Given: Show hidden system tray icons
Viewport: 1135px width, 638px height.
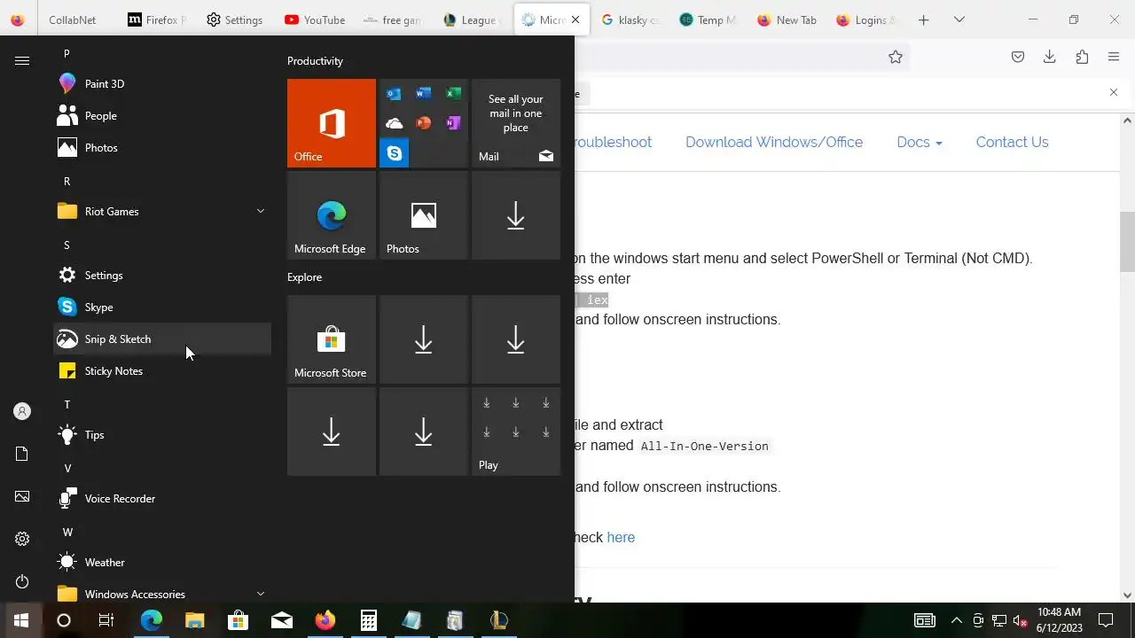Looking at the screenshot, I should point(956,620).
